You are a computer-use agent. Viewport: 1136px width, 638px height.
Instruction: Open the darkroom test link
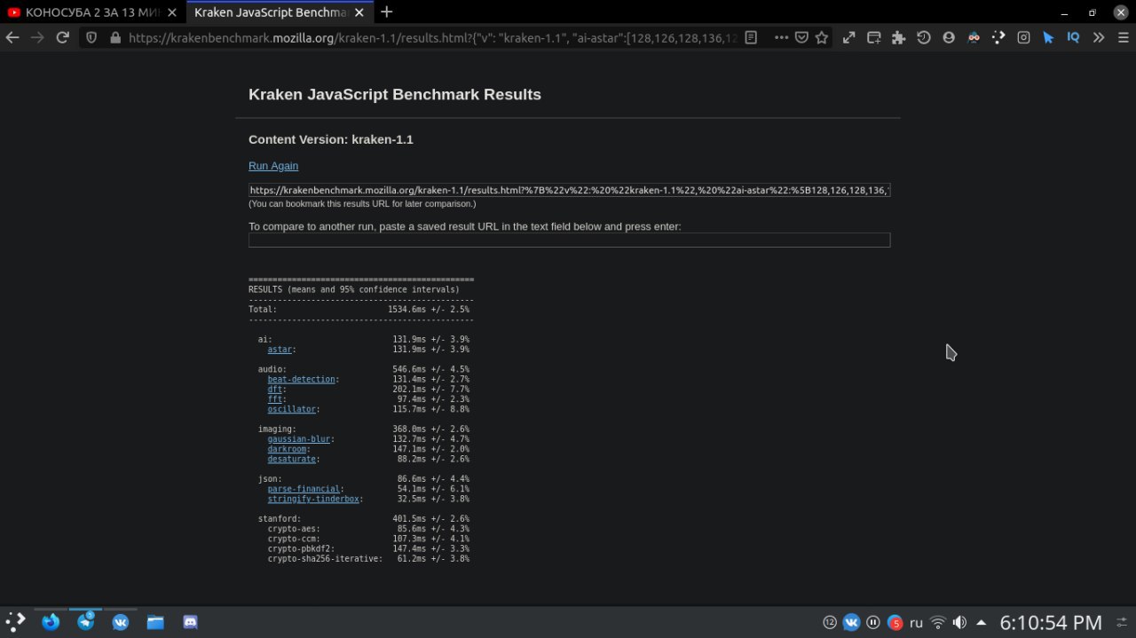[288, 449]
